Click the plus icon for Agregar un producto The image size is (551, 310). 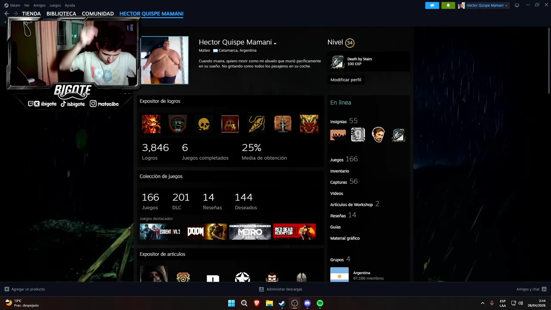tap(7, 289)
